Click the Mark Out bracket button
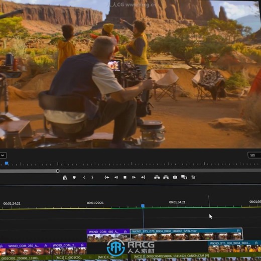This screenshot has width=261, height=261. click(x=92, y=177)
